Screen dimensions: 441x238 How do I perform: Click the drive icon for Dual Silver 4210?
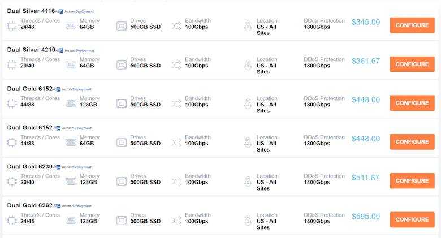[122, 65]
